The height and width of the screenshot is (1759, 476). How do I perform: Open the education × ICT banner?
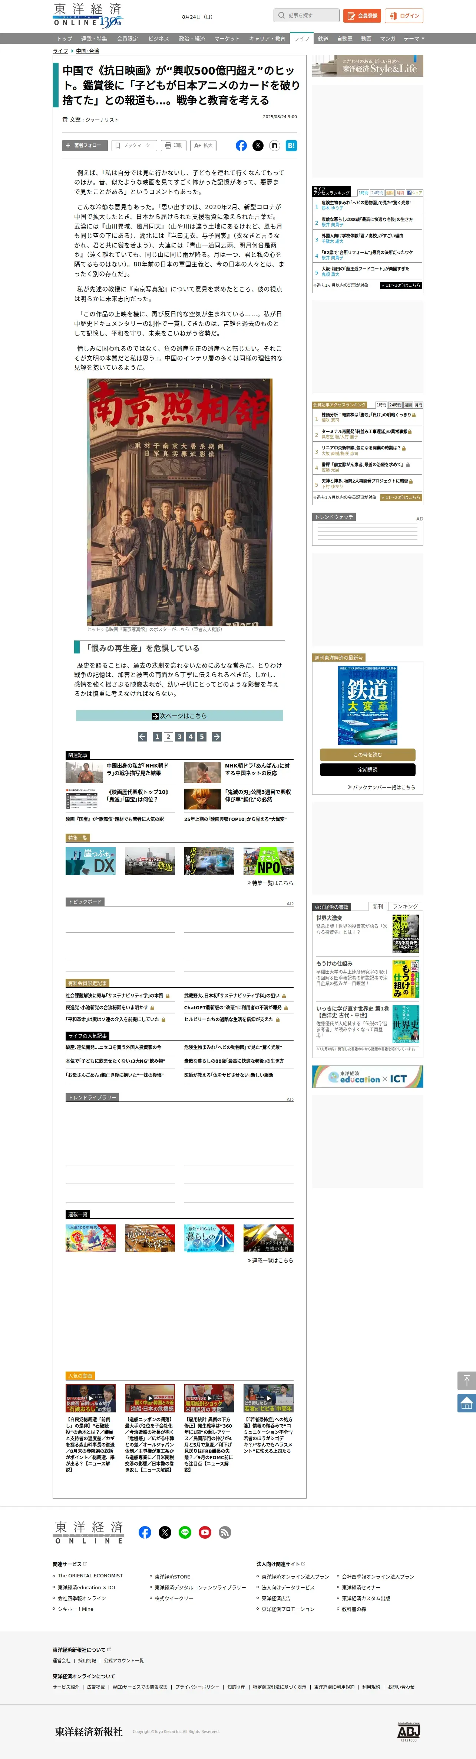coord(368,1077)
